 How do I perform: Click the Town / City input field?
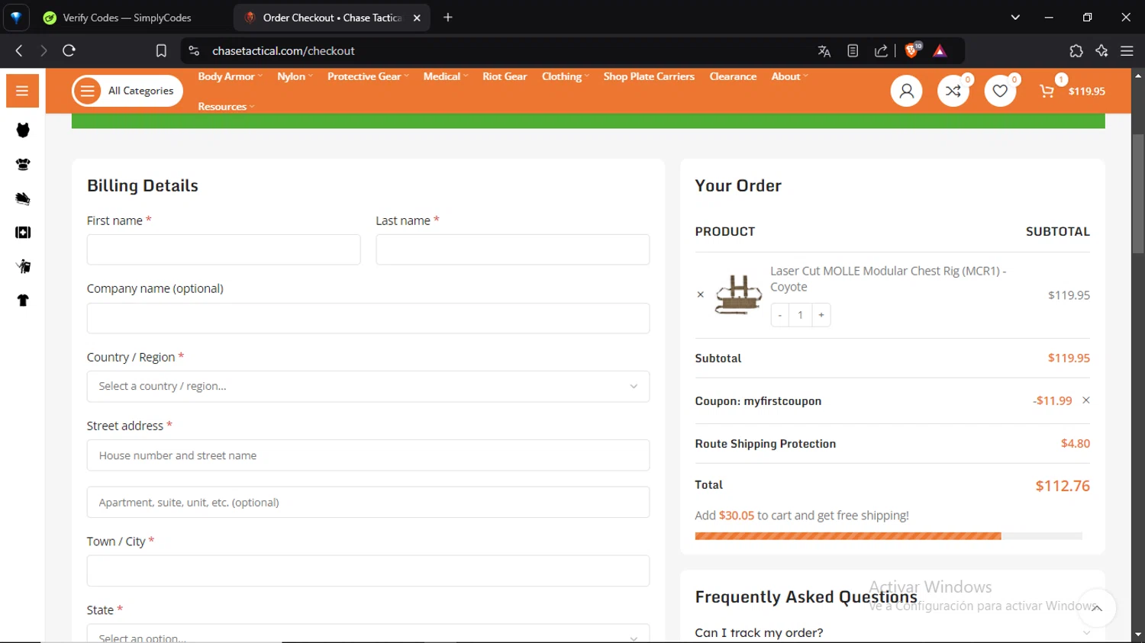point(368,571)
